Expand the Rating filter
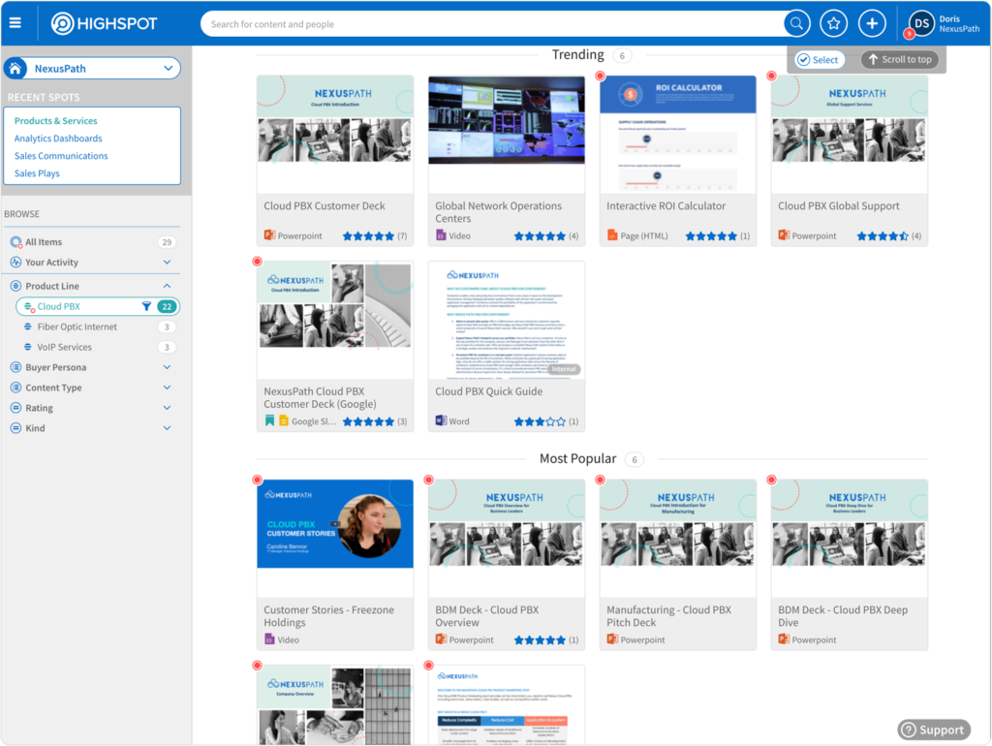The height and width of the screenshot is (746, 992). click(167, 408)
